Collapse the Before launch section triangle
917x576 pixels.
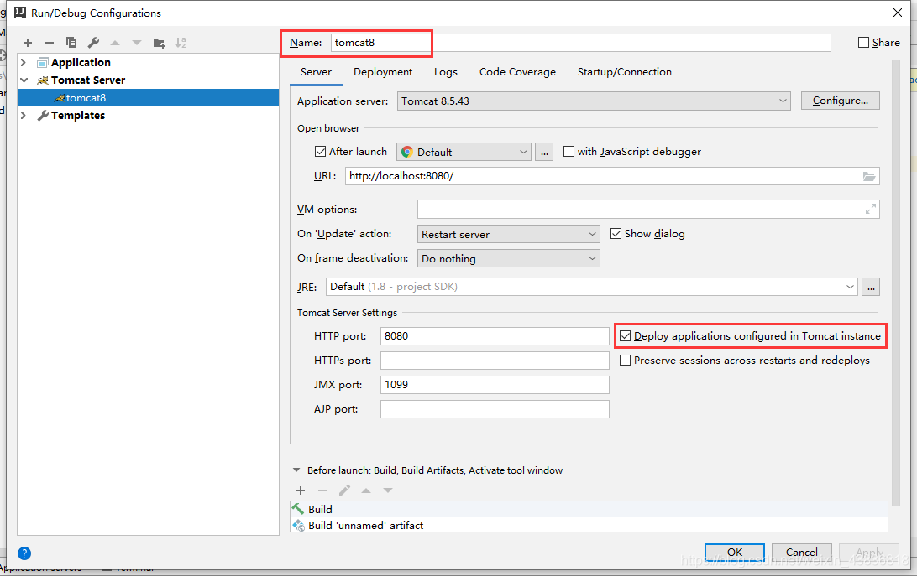[x=296, y=470]
